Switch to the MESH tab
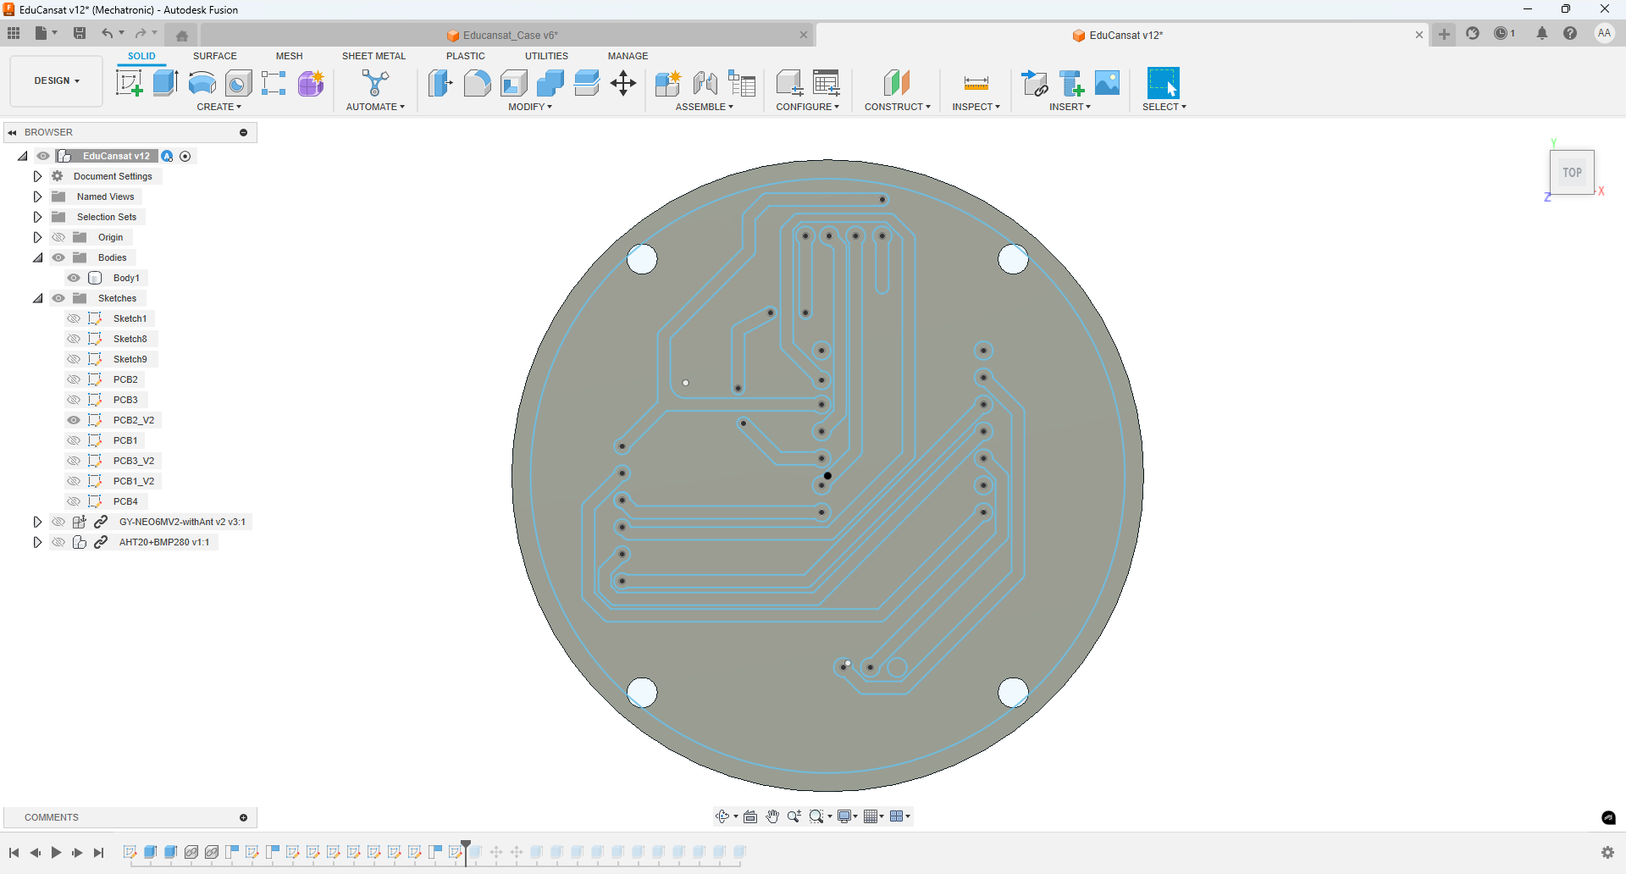This screenshot has height=874, width=1626. tap(289, 56)
